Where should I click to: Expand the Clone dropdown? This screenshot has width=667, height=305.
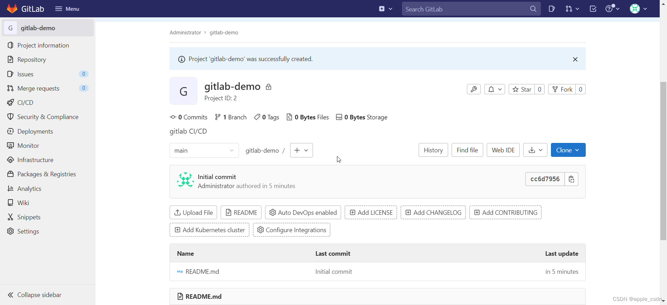[568, 150]
